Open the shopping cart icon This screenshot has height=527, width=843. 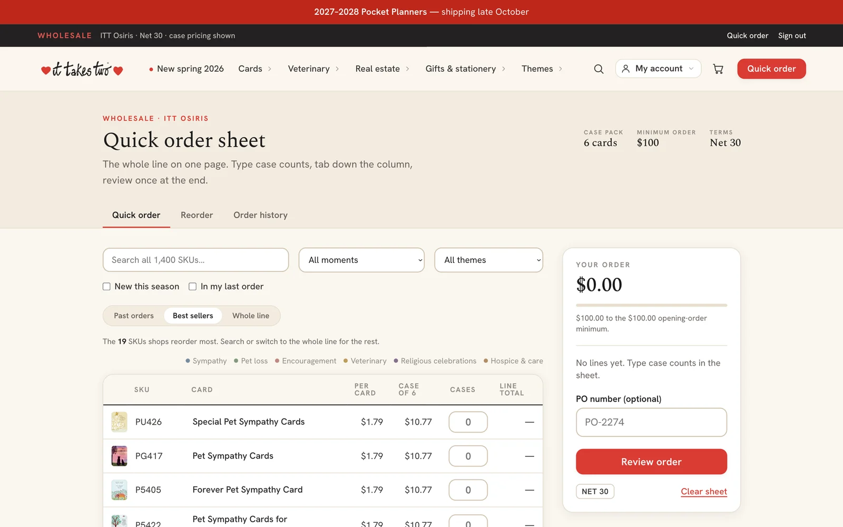718,69
